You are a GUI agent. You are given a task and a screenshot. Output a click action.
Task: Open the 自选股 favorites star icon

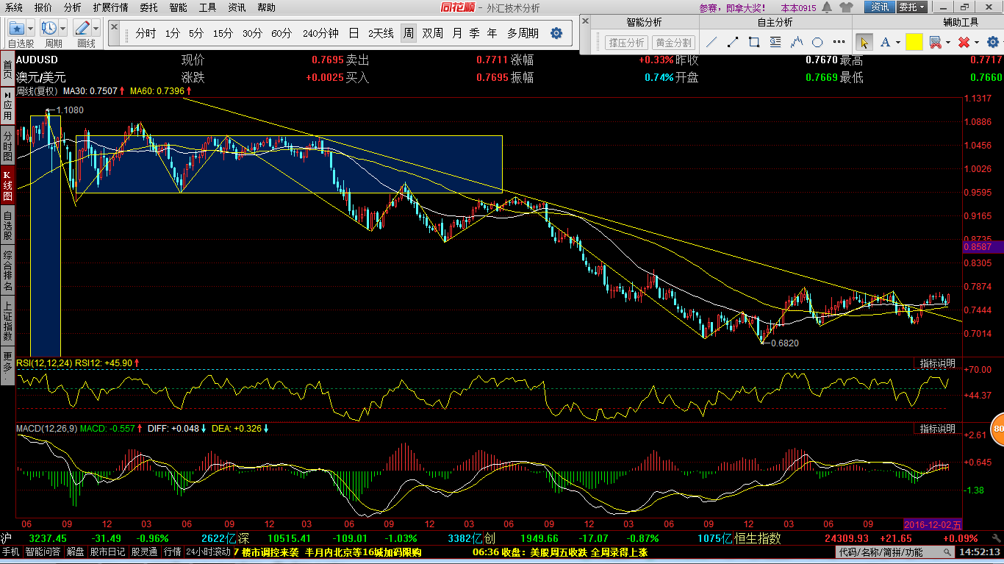(x=17, y=28)
